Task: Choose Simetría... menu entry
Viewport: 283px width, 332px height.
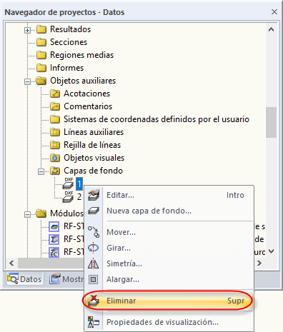Action: tap(169, 263)
